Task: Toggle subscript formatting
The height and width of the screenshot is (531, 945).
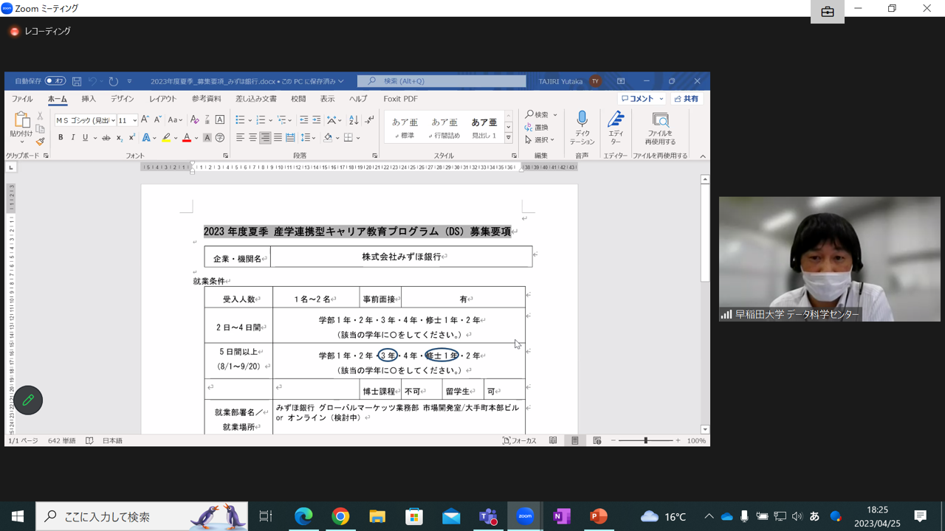Action: point(120,138)
